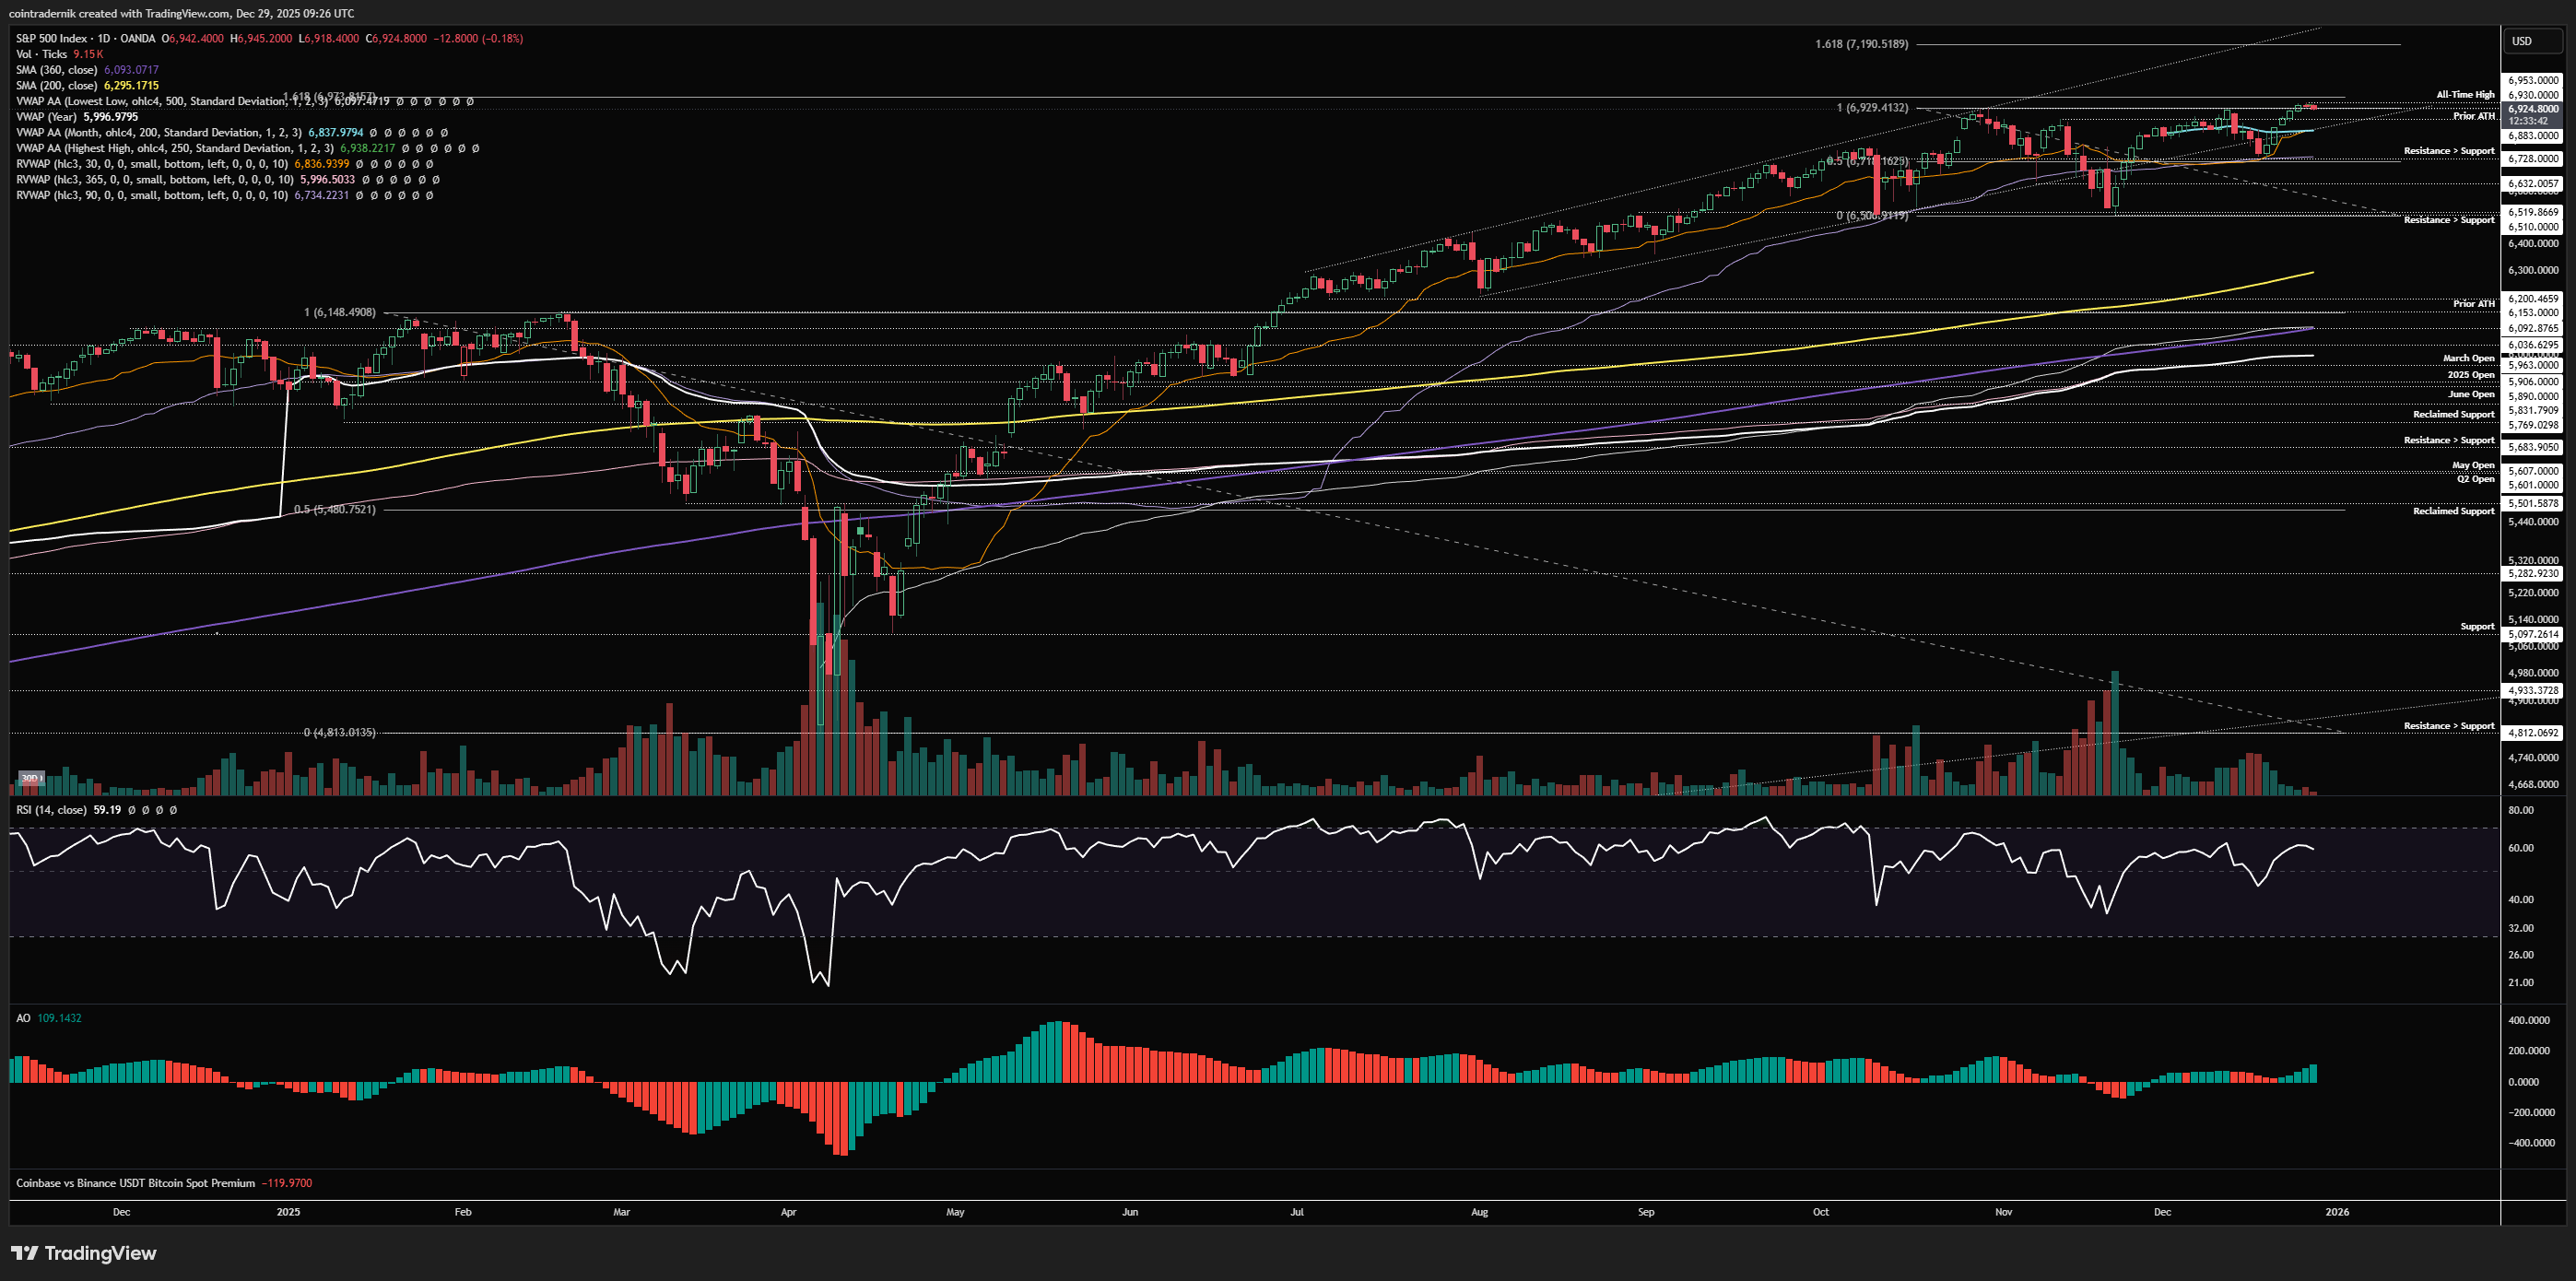The height and width of the screenshot is (1281, 2576).
Task: Click the AO indicator pane label
Action: click(x=23, y=1018)
